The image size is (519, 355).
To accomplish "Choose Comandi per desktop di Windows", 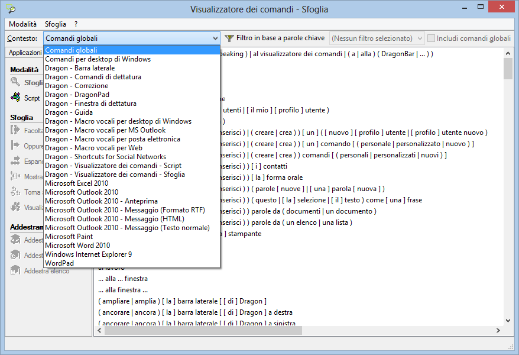I will (x=132, y=59).
